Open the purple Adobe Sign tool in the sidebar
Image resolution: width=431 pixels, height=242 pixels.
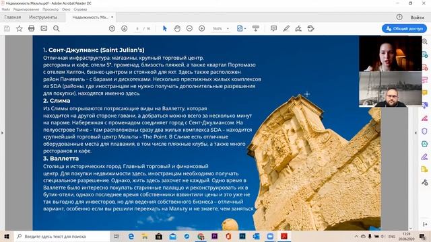(x=425, y=157)
